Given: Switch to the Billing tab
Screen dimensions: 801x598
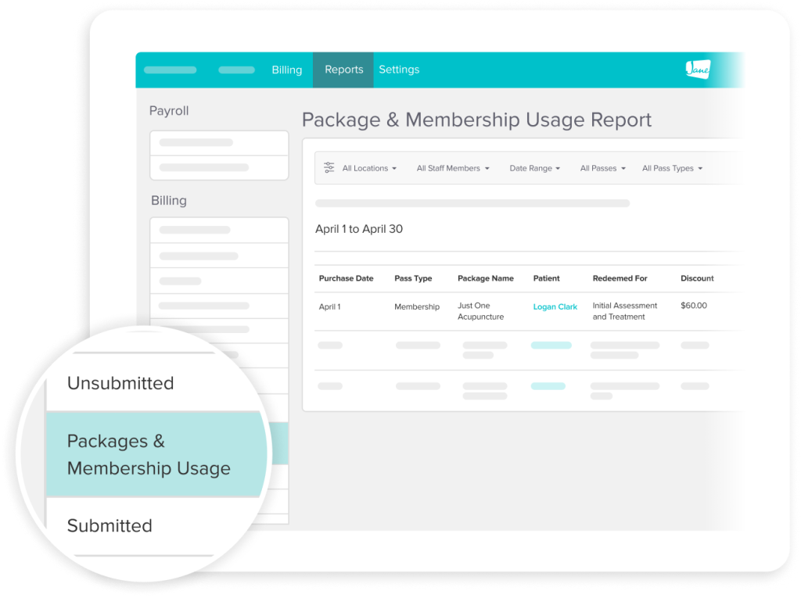Looking at the screenshot, I should click(286, 70).
